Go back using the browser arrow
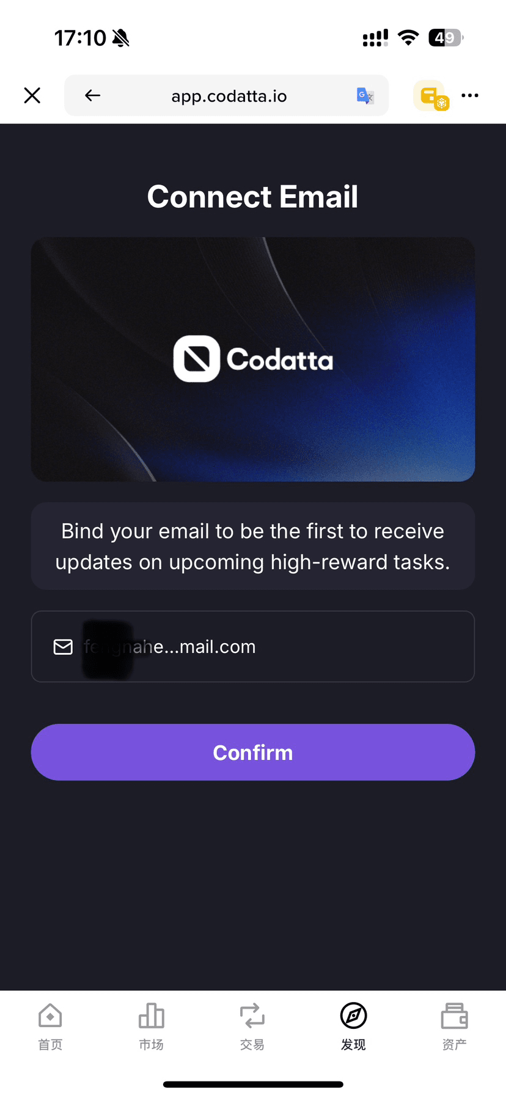 tap(92, 95)
